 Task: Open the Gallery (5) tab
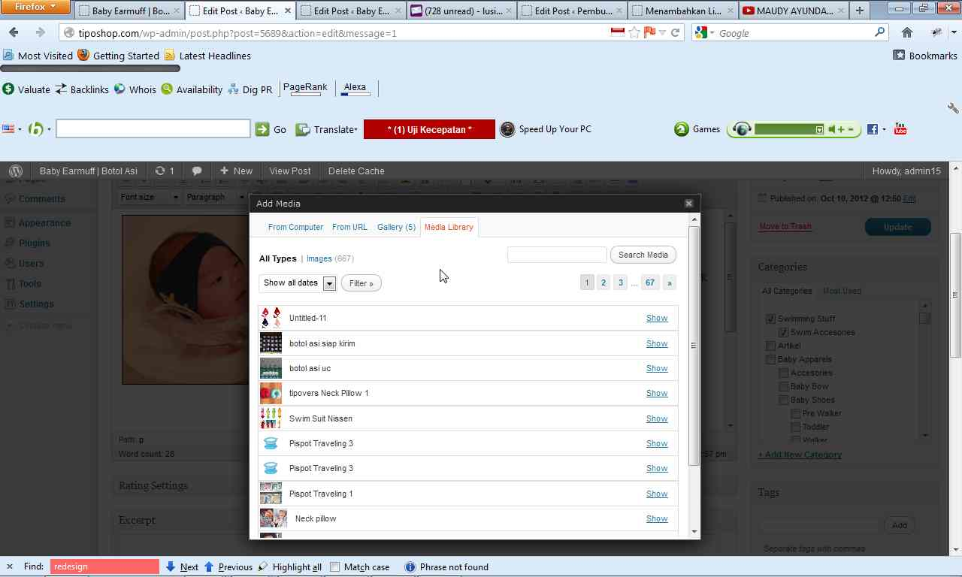tap(396, 227)
